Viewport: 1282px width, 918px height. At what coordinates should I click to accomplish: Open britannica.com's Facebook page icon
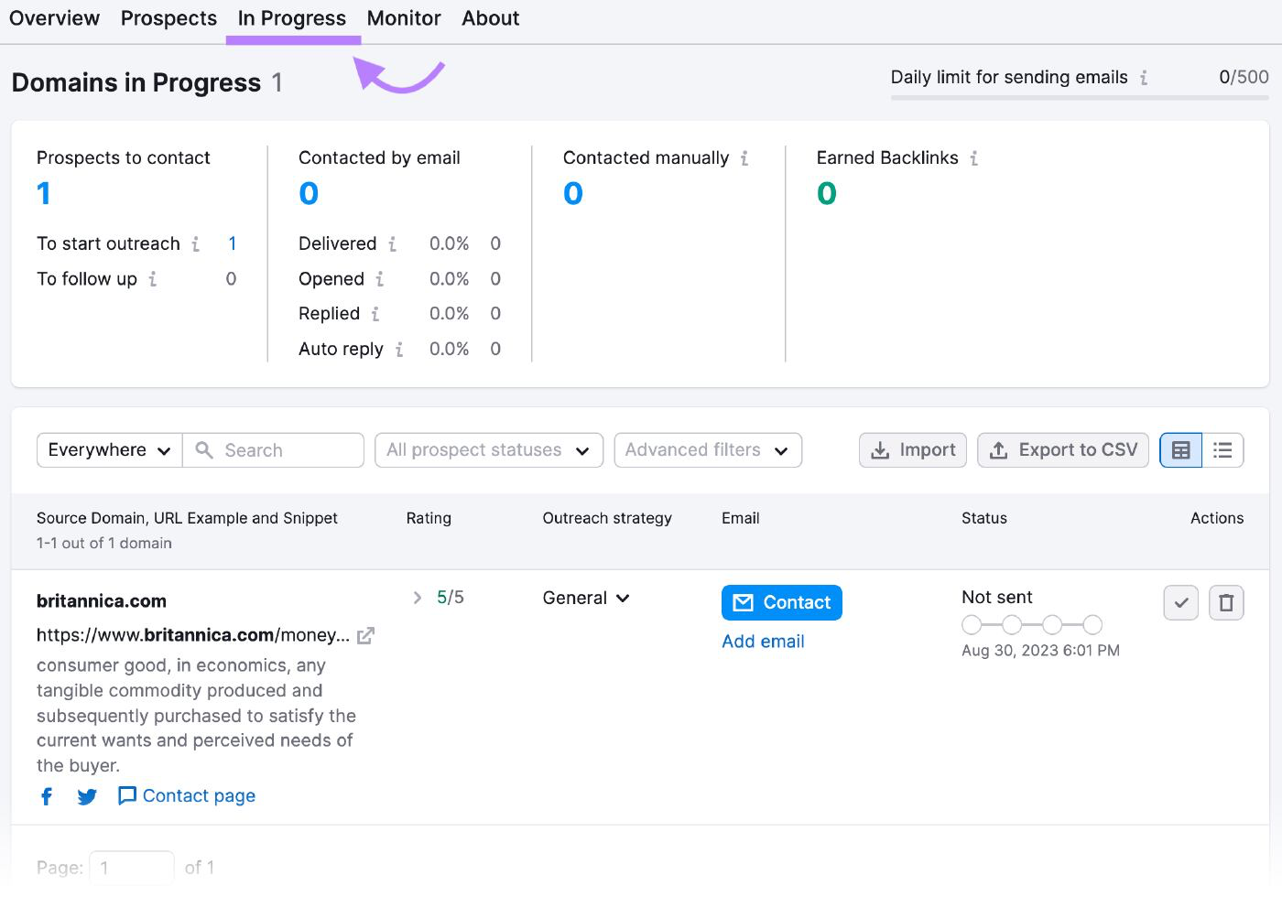tap(46, 796)
